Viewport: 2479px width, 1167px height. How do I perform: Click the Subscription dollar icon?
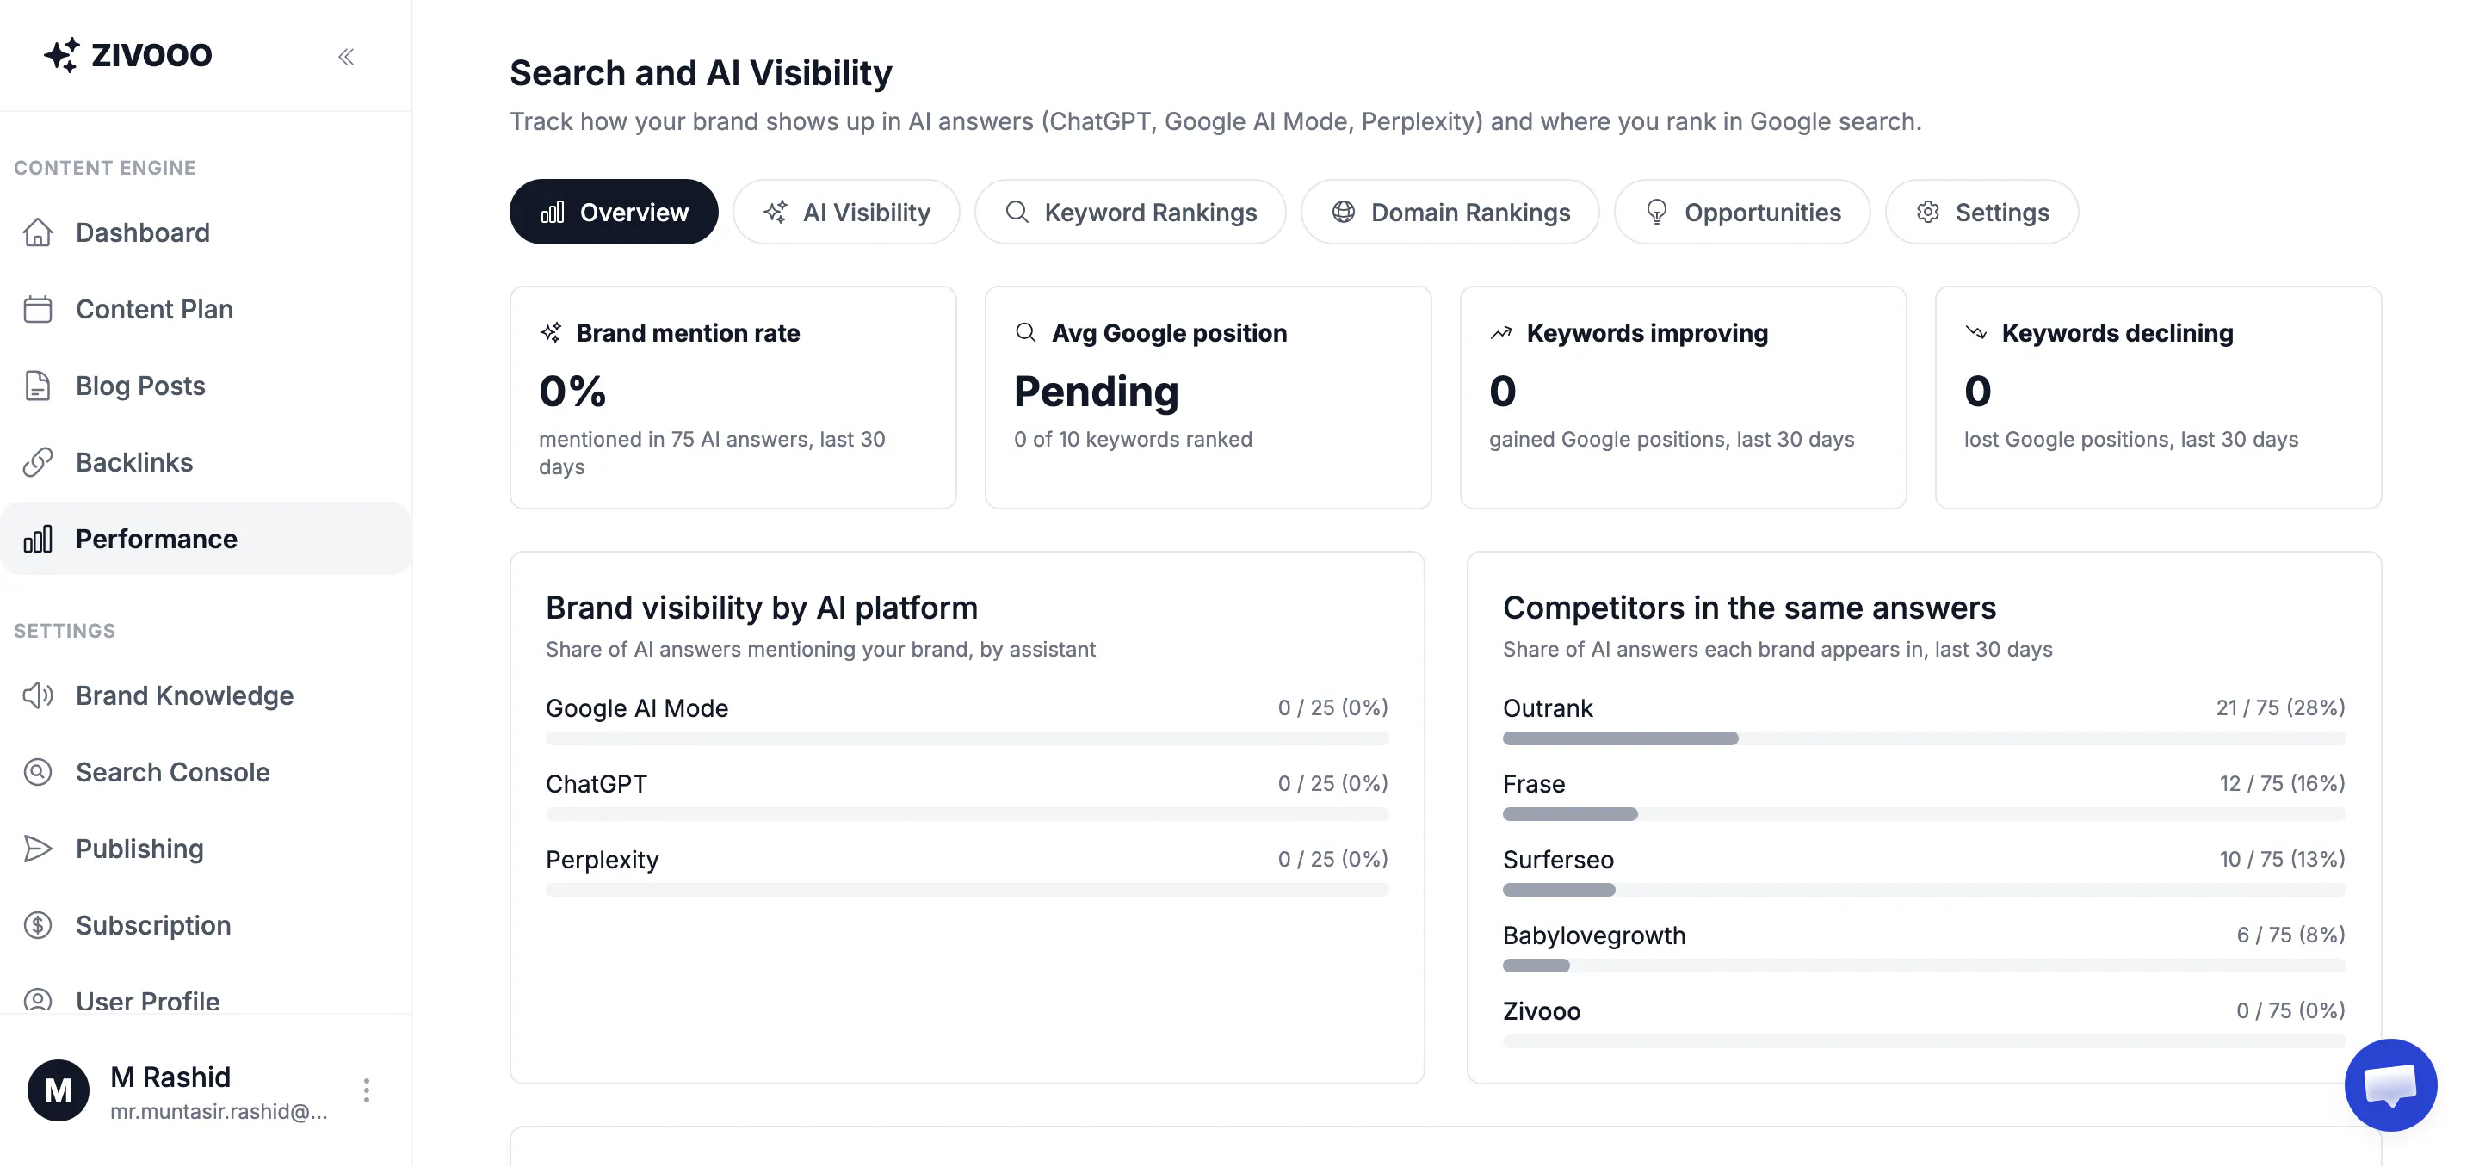pyautogui.click(x=38, y=925)
